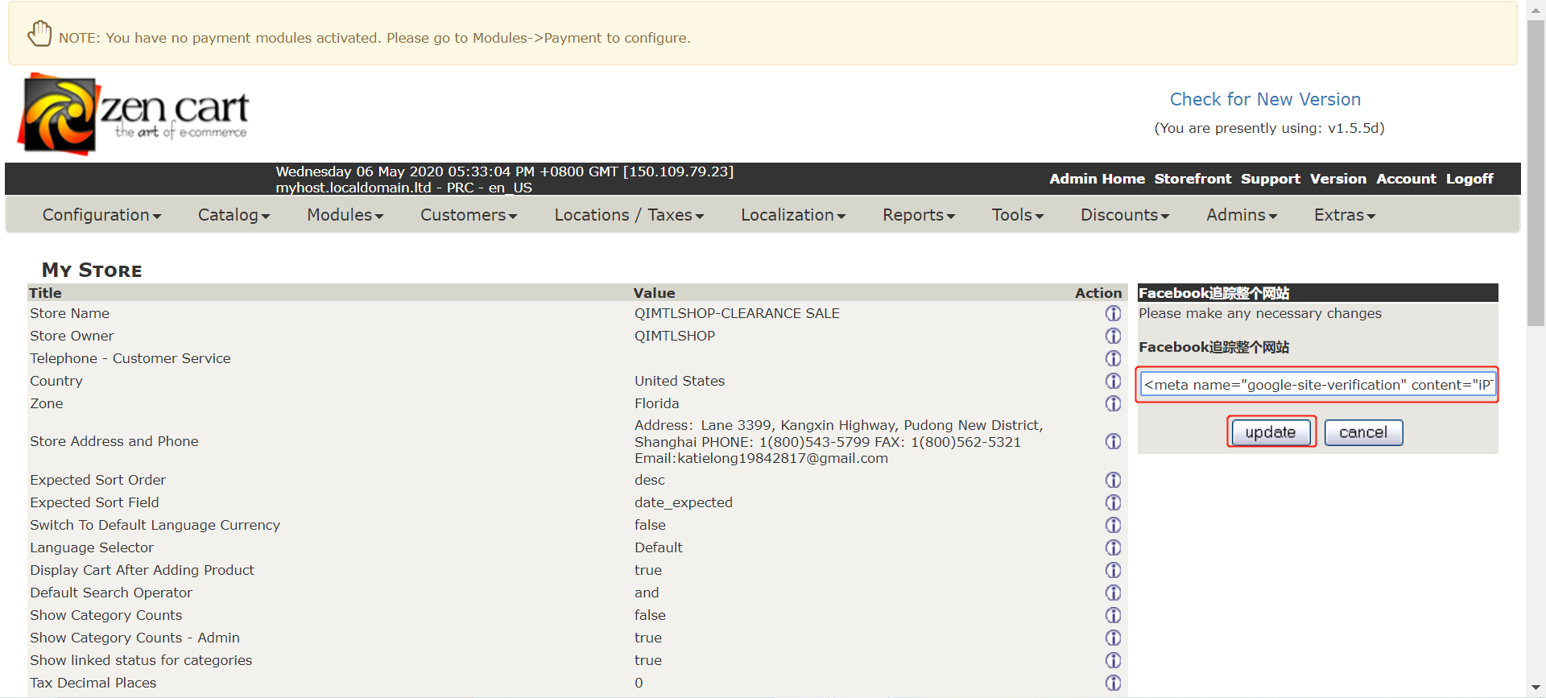
Task: Click the update button
Action: pos(1271,432)
